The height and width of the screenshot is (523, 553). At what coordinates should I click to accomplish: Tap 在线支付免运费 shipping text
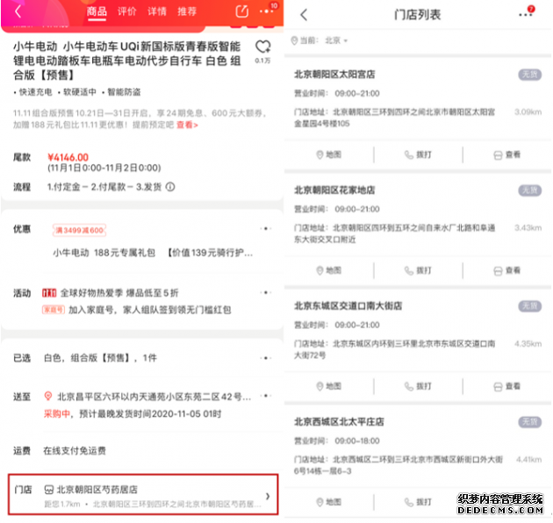point(75,451)
